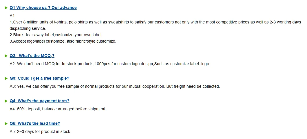Expand the Q4 payment term arrow
Screen dimensions: 307x139
(6, 101)
